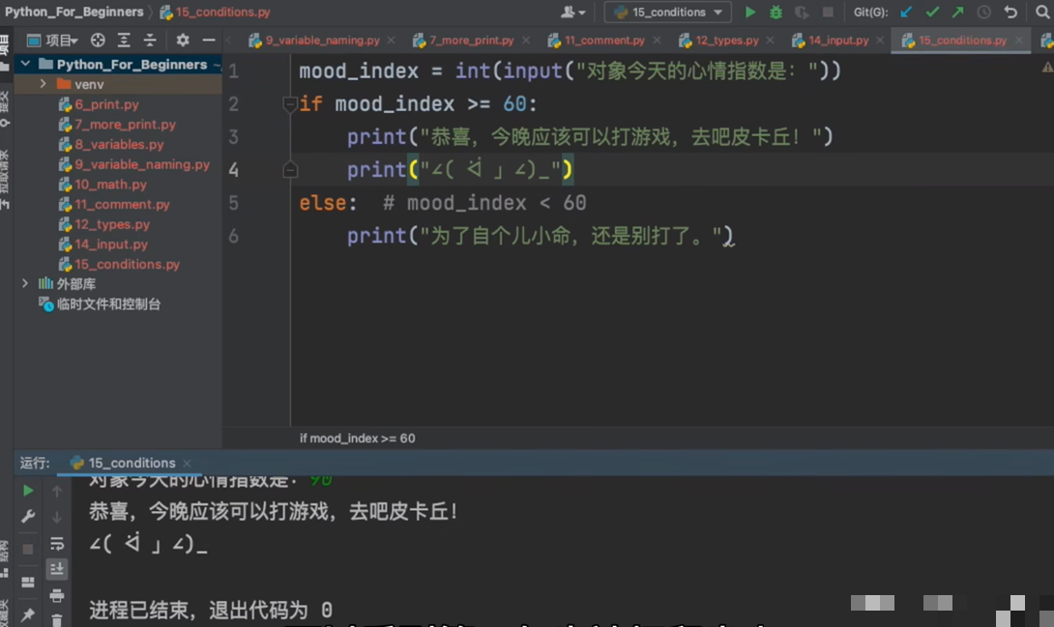The height and width of the screenshot is (627, 1054).
Task: Switch to 12_types.py editor tab
Action: pos(726,41)
